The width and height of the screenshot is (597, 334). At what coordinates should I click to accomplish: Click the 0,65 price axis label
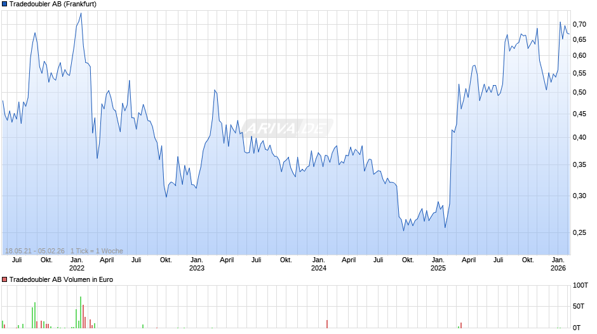click(579, 39)
